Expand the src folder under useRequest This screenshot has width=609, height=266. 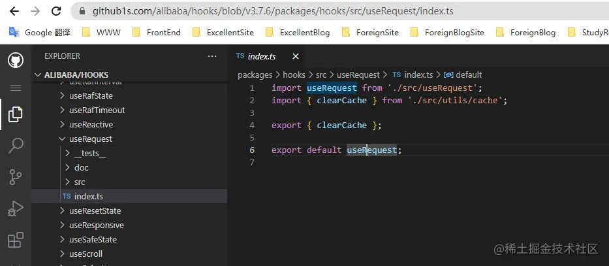point(129,182)
